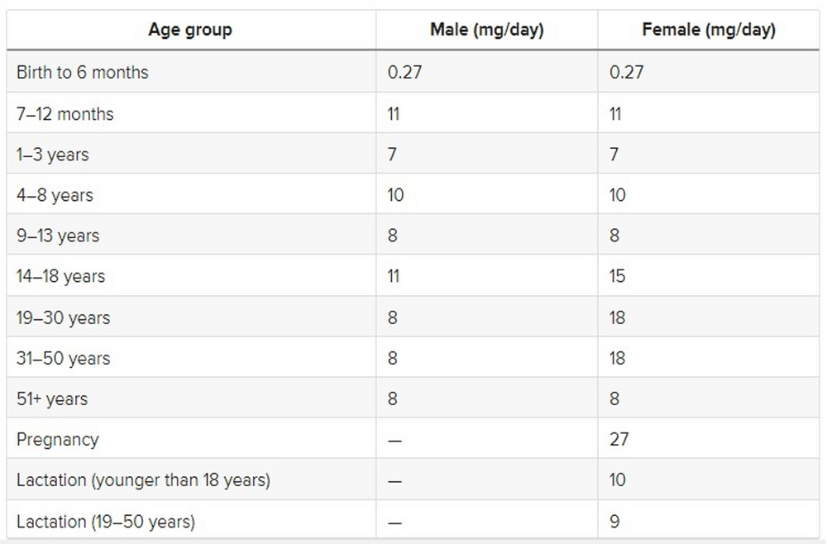827x544 pixels.
Task: Click the male 0.27 value for Birth to 6 months
Action: tap(404, 72)
